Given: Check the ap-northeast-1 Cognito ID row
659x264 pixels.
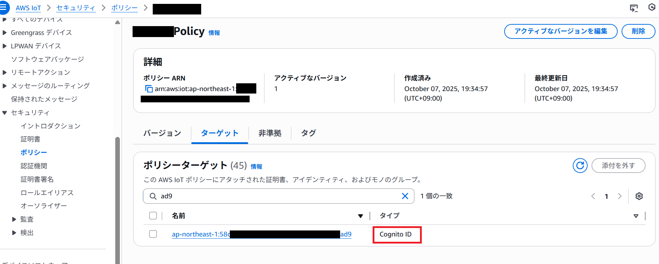Looking at the screenshot, I should 153,234.
